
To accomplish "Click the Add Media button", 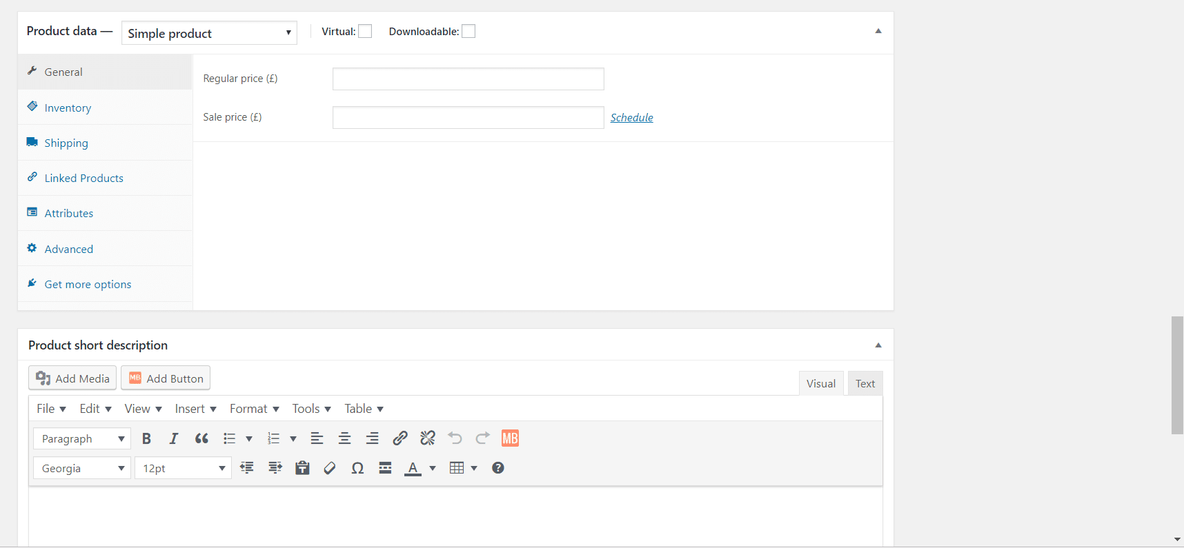I will pyautogui.click(x=72, y=378).
